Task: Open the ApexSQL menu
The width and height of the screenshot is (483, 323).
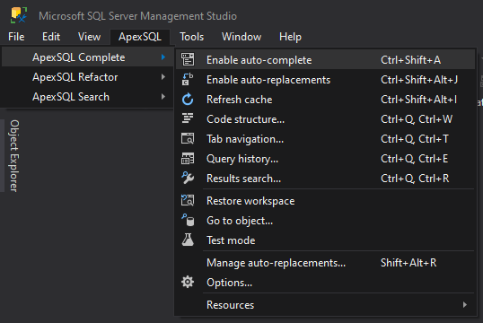Action: (140, 37)
